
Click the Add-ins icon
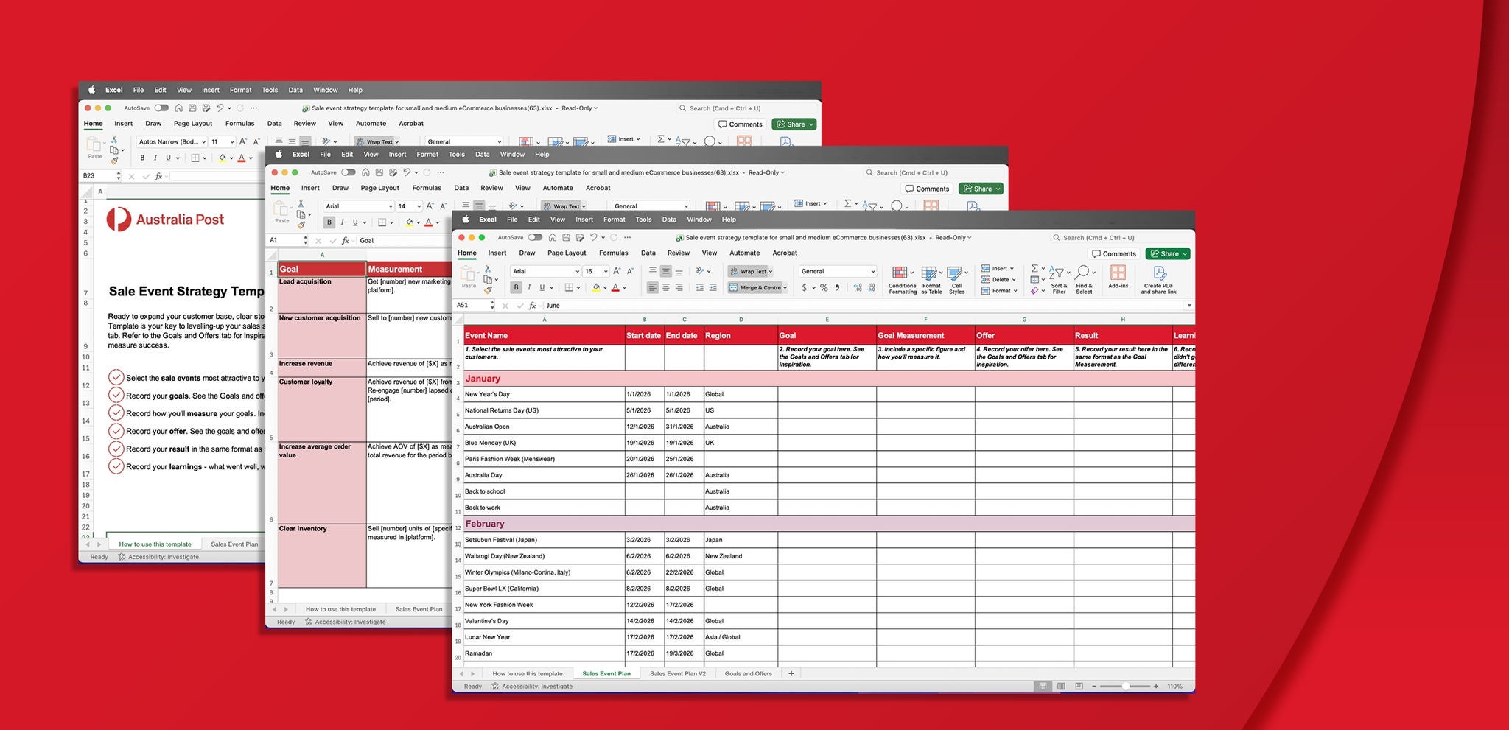(x=1118, y=277)
